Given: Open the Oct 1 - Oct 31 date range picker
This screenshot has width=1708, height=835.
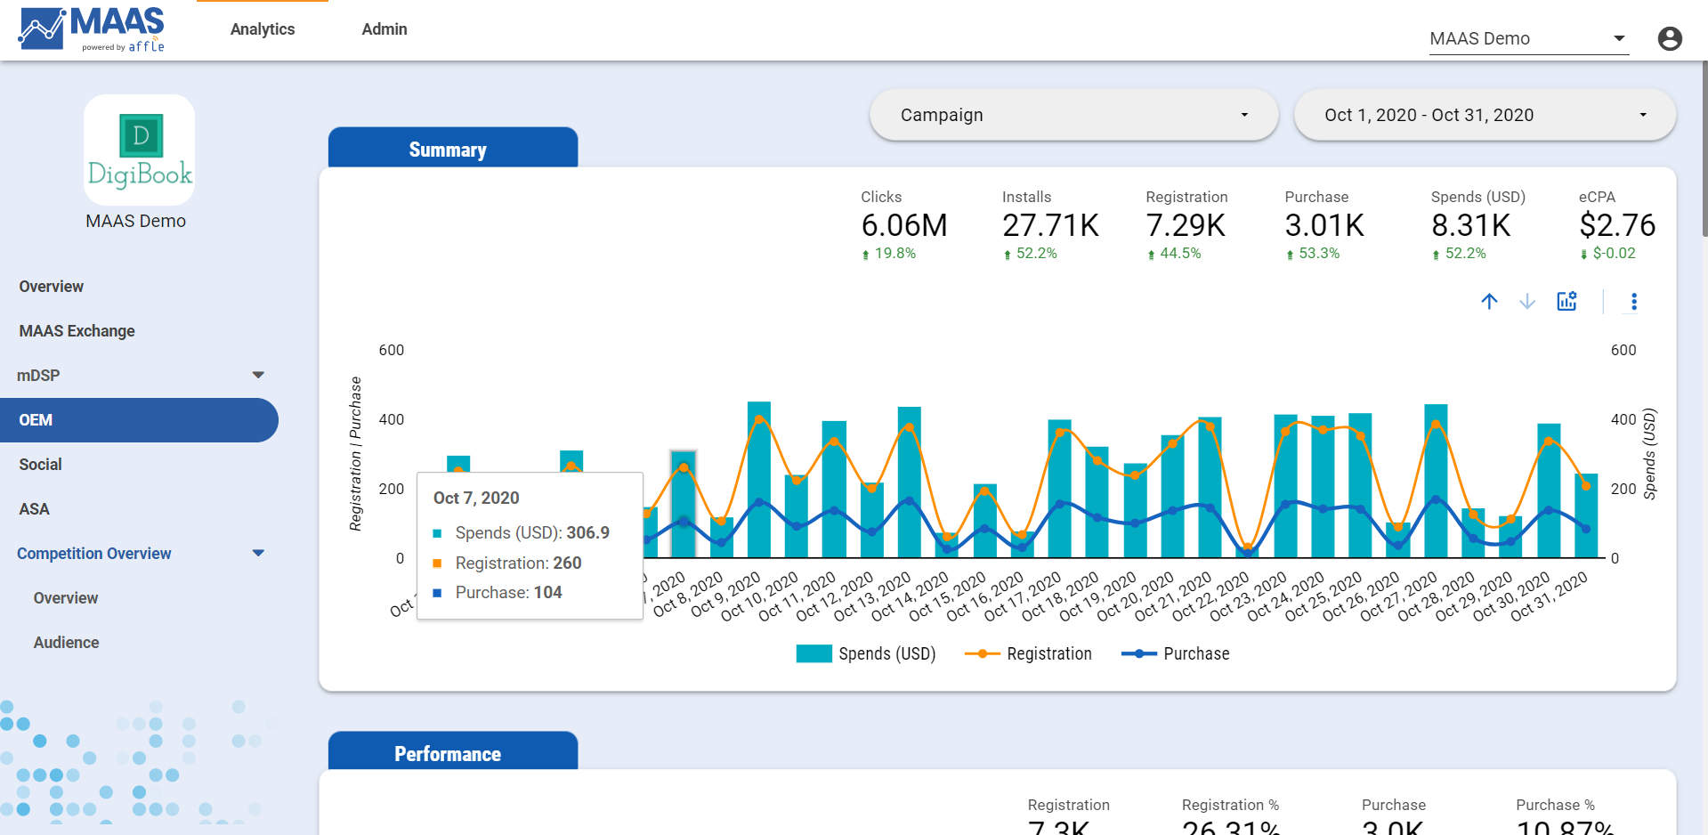Looking at the screenshot, I should point(1484,115).
